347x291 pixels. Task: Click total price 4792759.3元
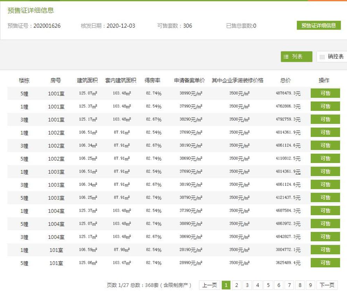(x=288, y=119)
